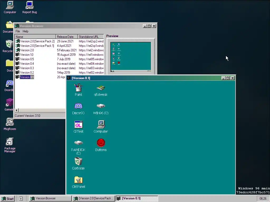Maximize the Version 0.1 window
The width and height of the screenshot is (270, 202).
[228, 78]
